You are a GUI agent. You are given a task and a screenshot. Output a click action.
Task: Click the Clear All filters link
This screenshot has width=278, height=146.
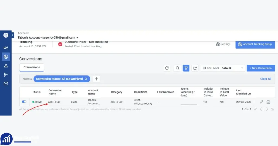point(266,79)
